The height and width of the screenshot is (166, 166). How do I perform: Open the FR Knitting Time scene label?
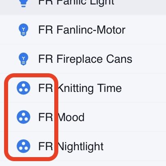tap(80, 88)
